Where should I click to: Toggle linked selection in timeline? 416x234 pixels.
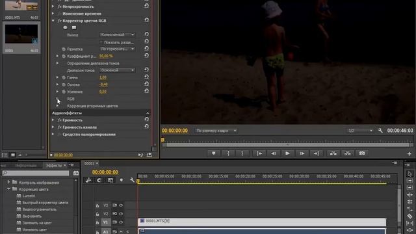tap(110, 180)
